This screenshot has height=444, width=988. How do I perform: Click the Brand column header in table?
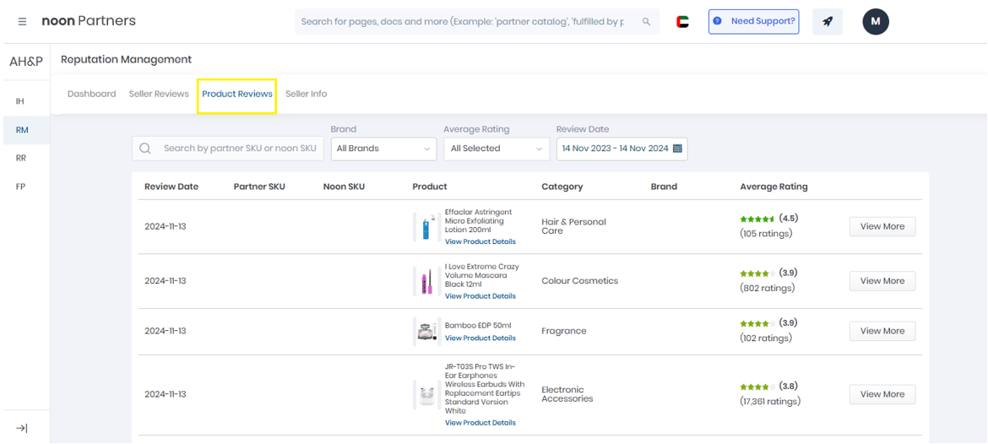[664, 187]
